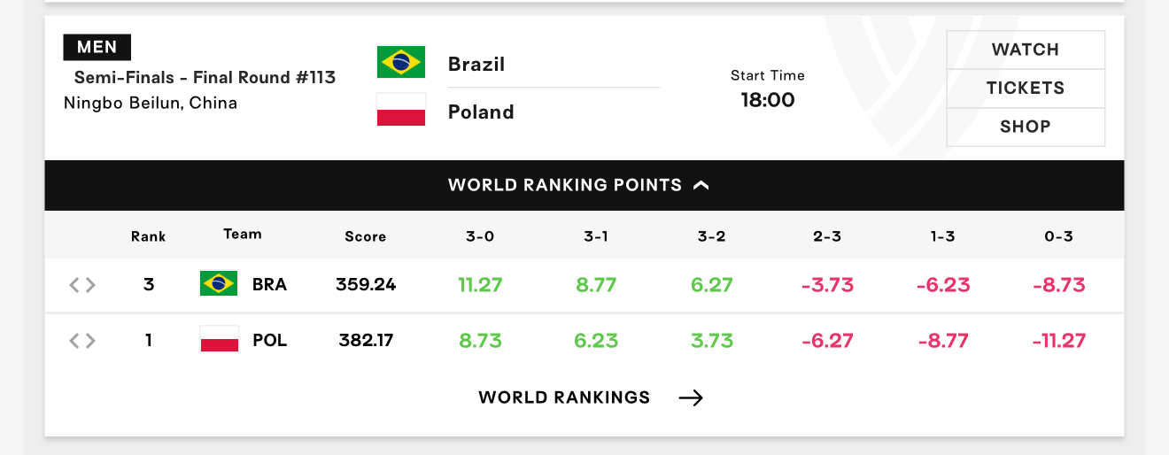Click the rank change arrows beside BRA
Image resolution: width=1169 pixels, height=455 pixels.
82,285
